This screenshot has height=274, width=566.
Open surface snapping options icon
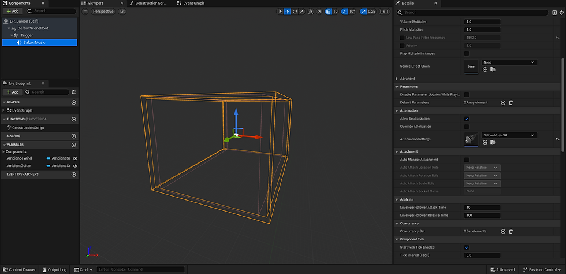(x=319, y=12)
